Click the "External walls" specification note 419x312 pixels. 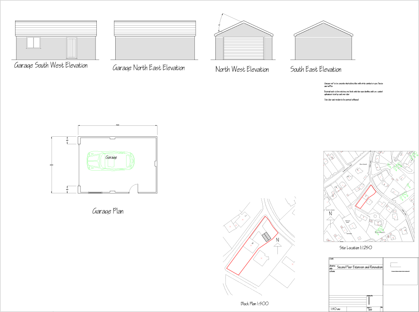pyautogui.click(x=353, y=93)
